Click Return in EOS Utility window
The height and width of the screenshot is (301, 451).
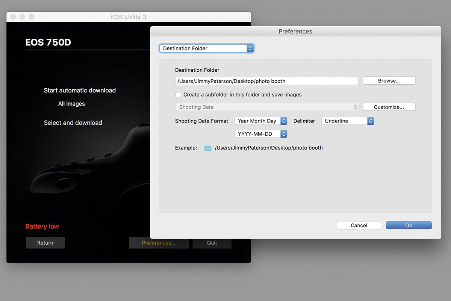point(45,243)
